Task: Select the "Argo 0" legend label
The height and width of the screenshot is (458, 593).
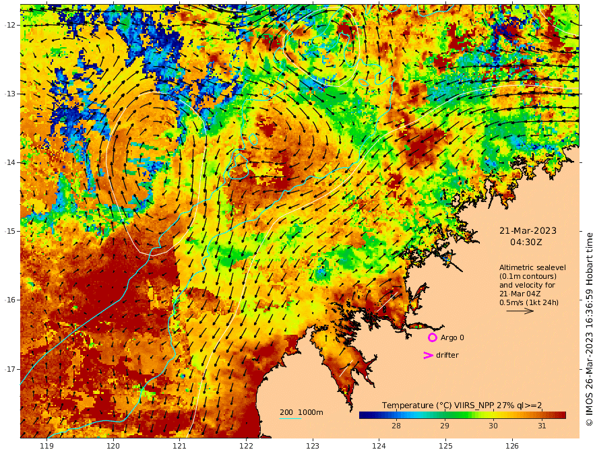Action: coord(452,337)
